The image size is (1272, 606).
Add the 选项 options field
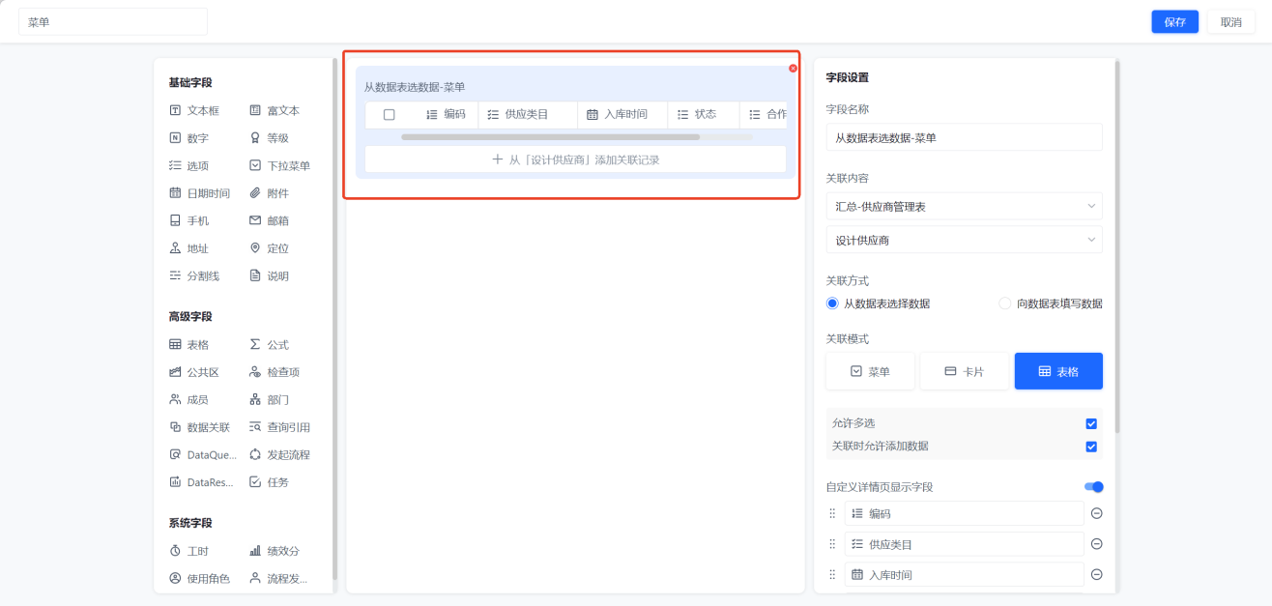(x=189, y=166)
